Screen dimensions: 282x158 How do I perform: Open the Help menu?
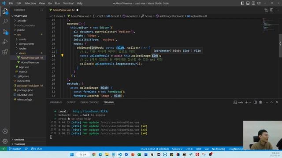click(79, 3)
